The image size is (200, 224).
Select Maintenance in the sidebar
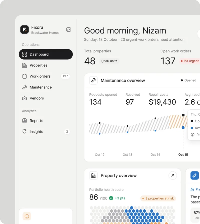click(46, 87)
